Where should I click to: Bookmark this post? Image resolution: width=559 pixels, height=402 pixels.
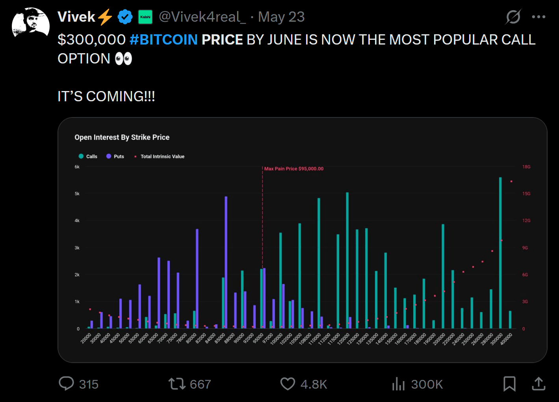pyautogui.click(x=509, y=383)
